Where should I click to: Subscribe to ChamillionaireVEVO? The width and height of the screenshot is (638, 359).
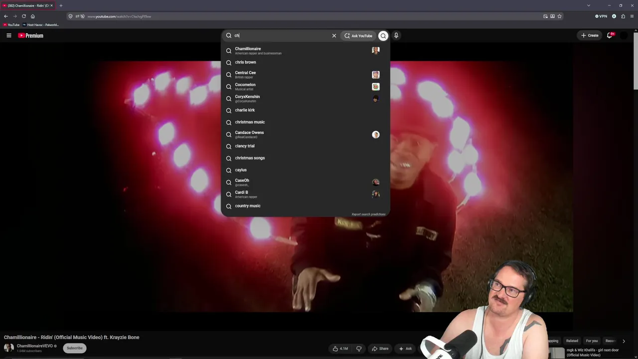pos(75,348)
